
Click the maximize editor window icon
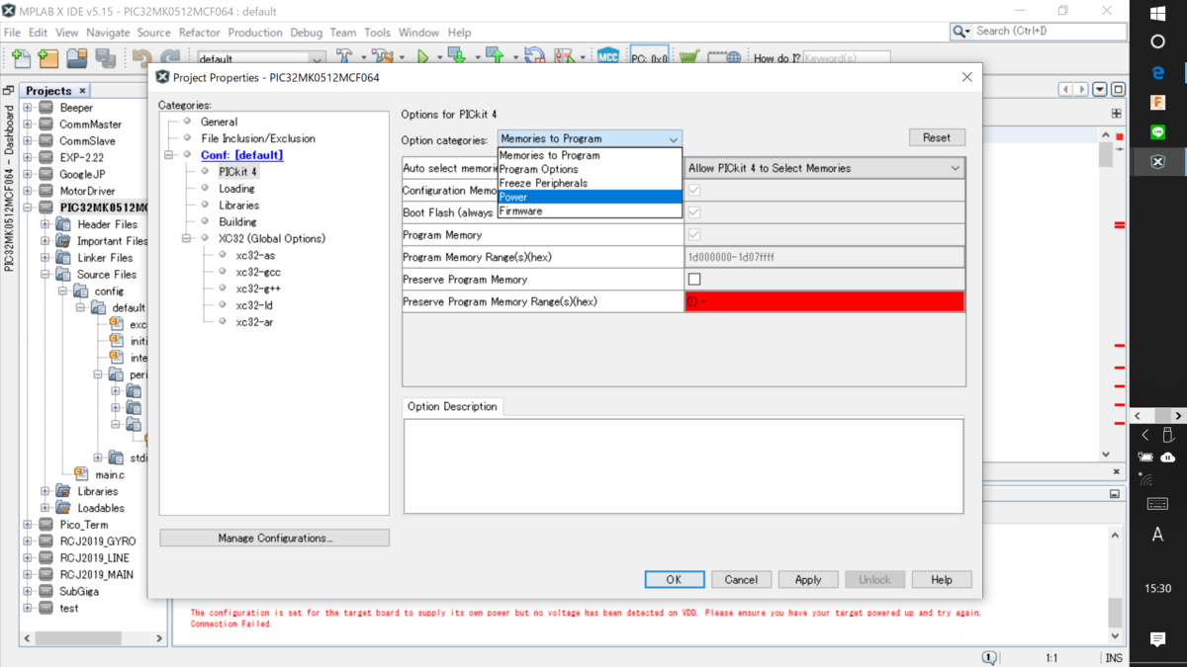1118,89
